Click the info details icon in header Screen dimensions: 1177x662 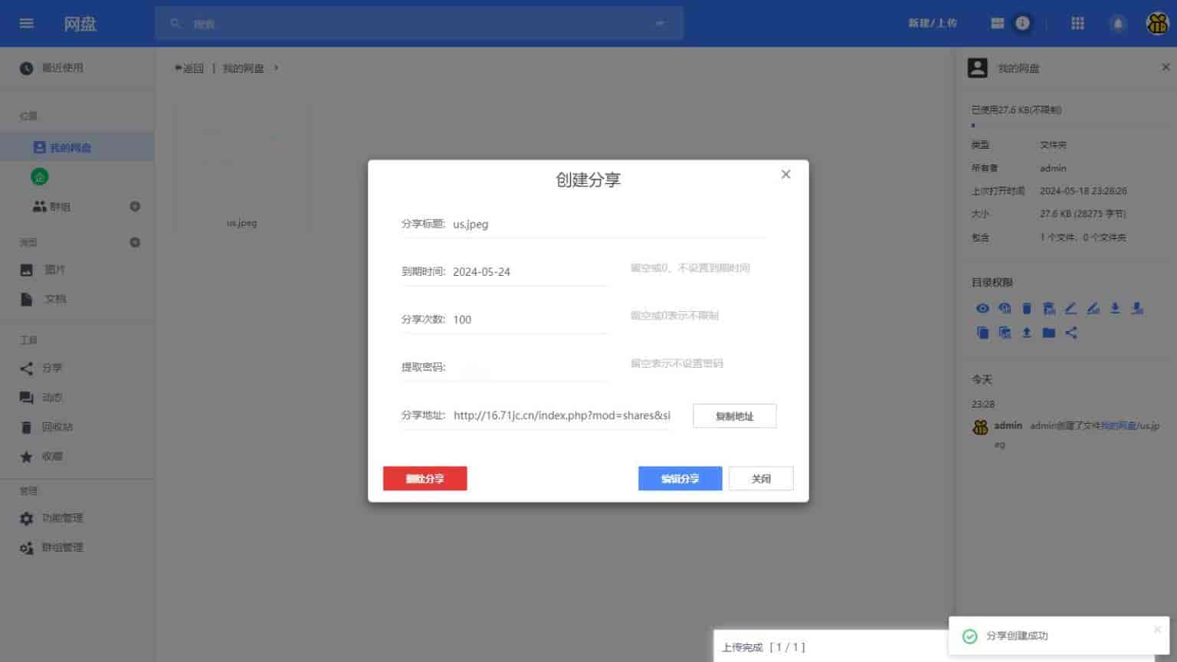click(x=1022, y=23)
